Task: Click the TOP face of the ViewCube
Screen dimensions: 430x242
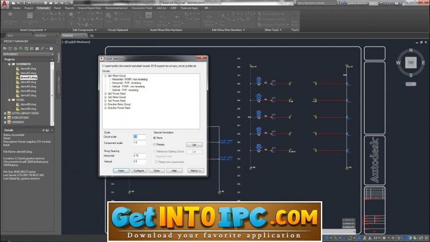Action: [x=411, y=63]
